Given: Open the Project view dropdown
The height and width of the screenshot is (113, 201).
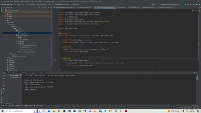Looking at the screenshot, I should [x=8, y=8].
